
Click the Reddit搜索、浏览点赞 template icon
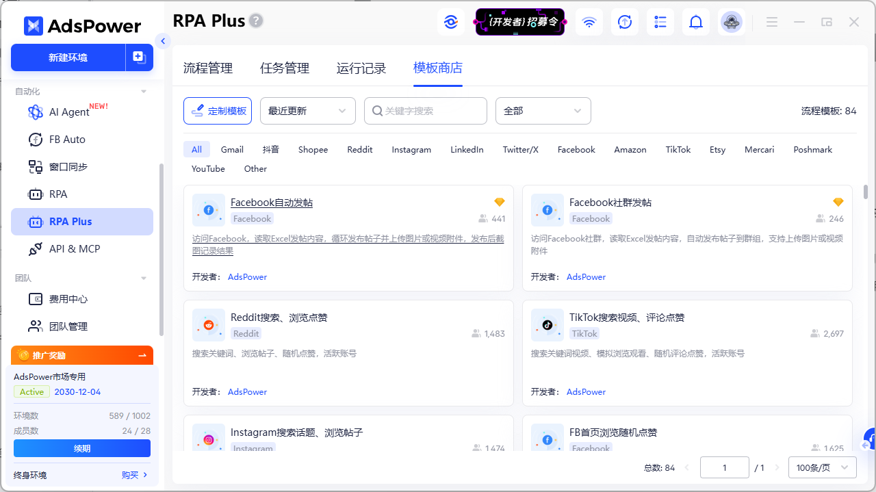pyautogui.click(x=209, y=325)
